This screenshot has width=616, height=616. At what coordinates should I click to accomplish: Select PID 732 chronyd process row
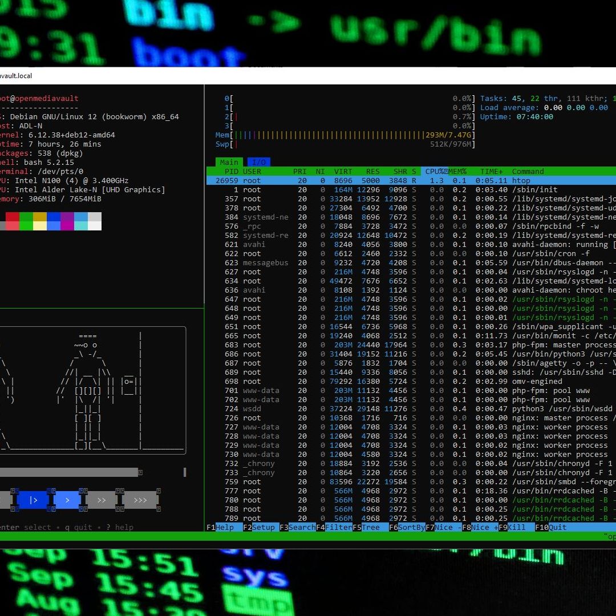point(411,463)
